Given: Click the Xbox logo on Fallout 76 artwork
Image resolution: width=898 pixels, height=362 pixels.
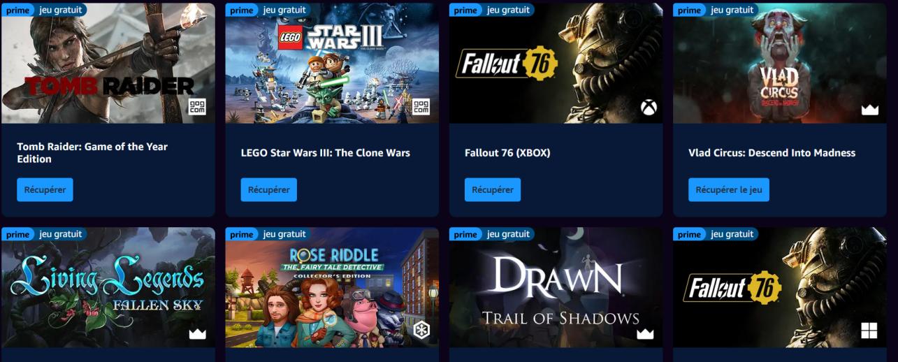Looking at the screenshot, I should 649,108.
